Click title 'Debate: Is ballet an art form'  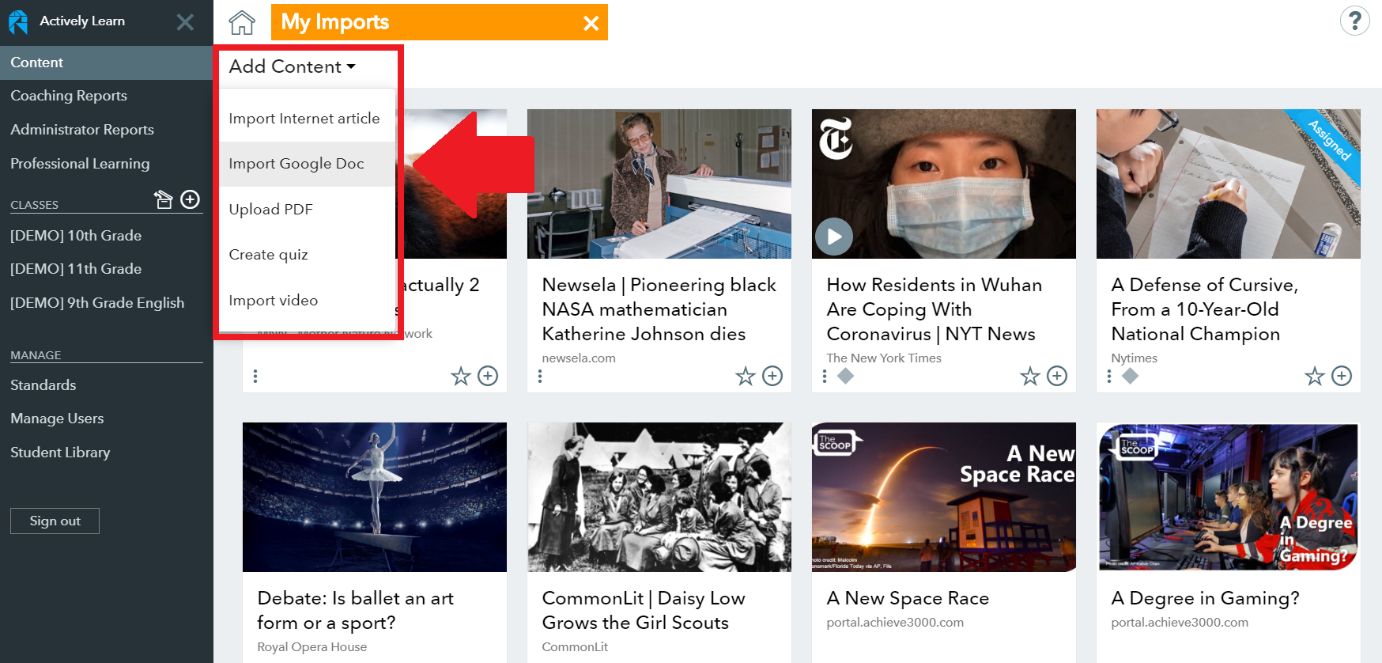tap(356, 610)
